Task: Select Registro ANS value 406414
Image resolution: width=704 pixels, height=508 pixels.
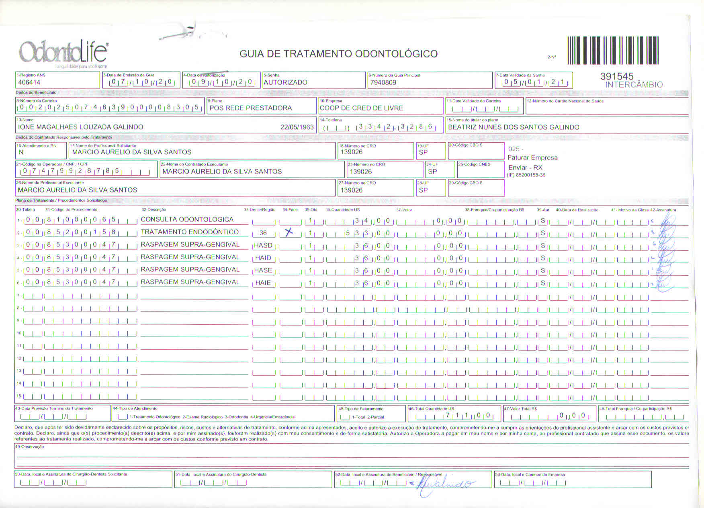Action: tap(29, 82)
